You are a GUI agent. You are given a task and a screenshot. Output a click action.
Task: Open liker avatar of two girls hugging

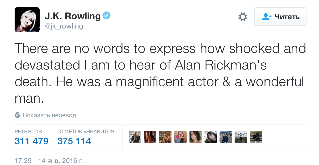[x=180, y=137]
